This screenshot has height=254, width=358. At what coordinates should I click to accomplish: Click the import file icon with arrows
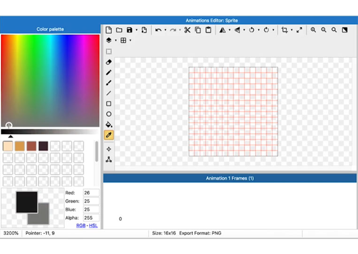pos(144,30)
